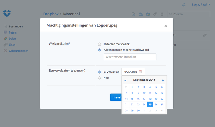
Task: Click the new folder toolbar icon
Action: click(x=141, y=14)
